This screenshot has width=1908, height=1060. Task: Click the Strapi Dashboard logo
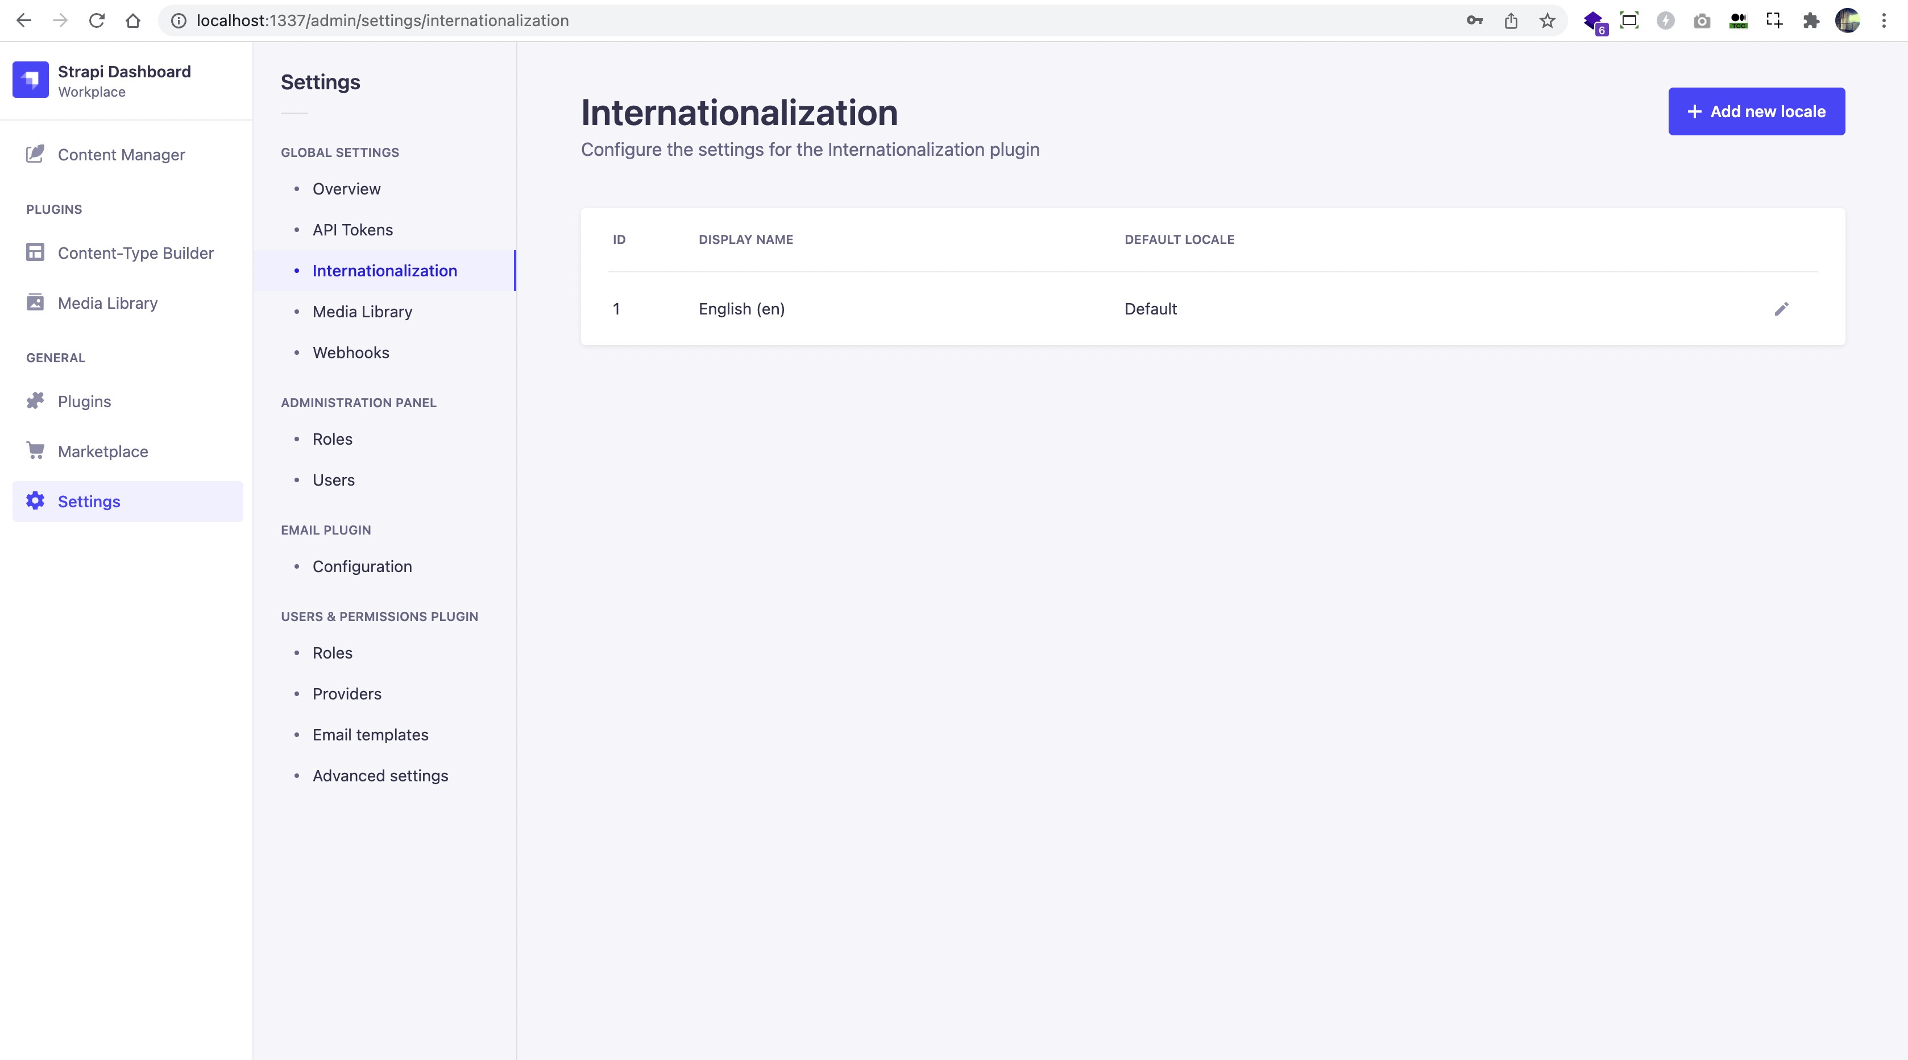[30, 79]
